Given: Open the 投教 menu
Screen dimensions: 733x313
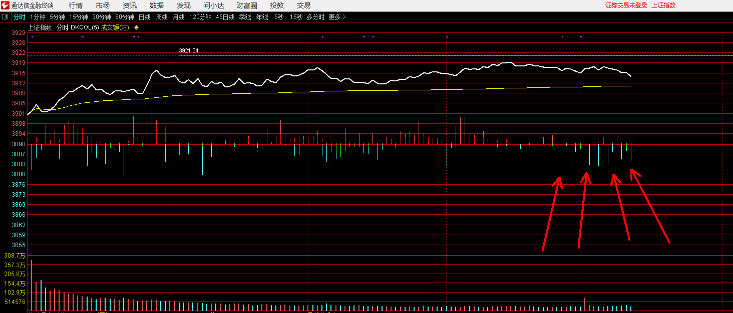Looking at the screenshot, I should 277,5.
